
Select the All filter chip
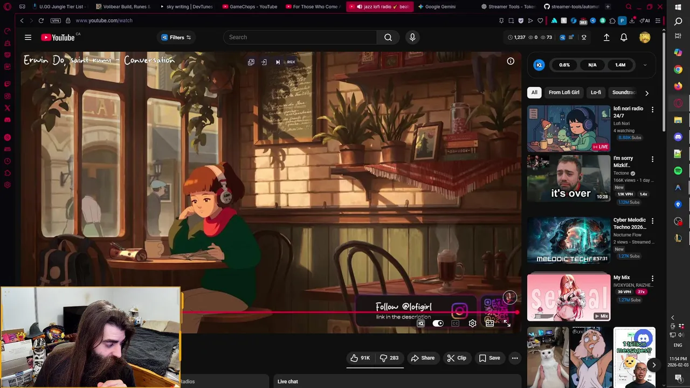(534, 92)
